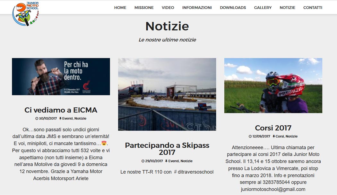Navigate to GALLERY
Screen dimensions: 337x195
coord(263,8)
